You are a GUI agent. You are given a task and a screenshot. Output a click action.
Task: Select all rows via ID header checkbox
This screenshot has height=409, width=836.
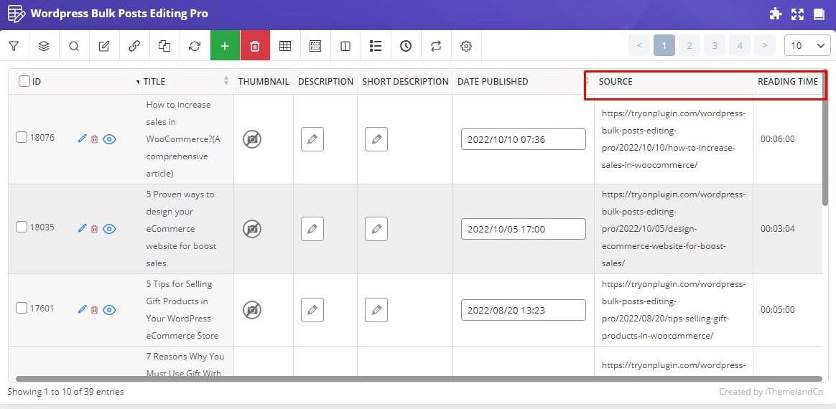[x=24, y=81]
